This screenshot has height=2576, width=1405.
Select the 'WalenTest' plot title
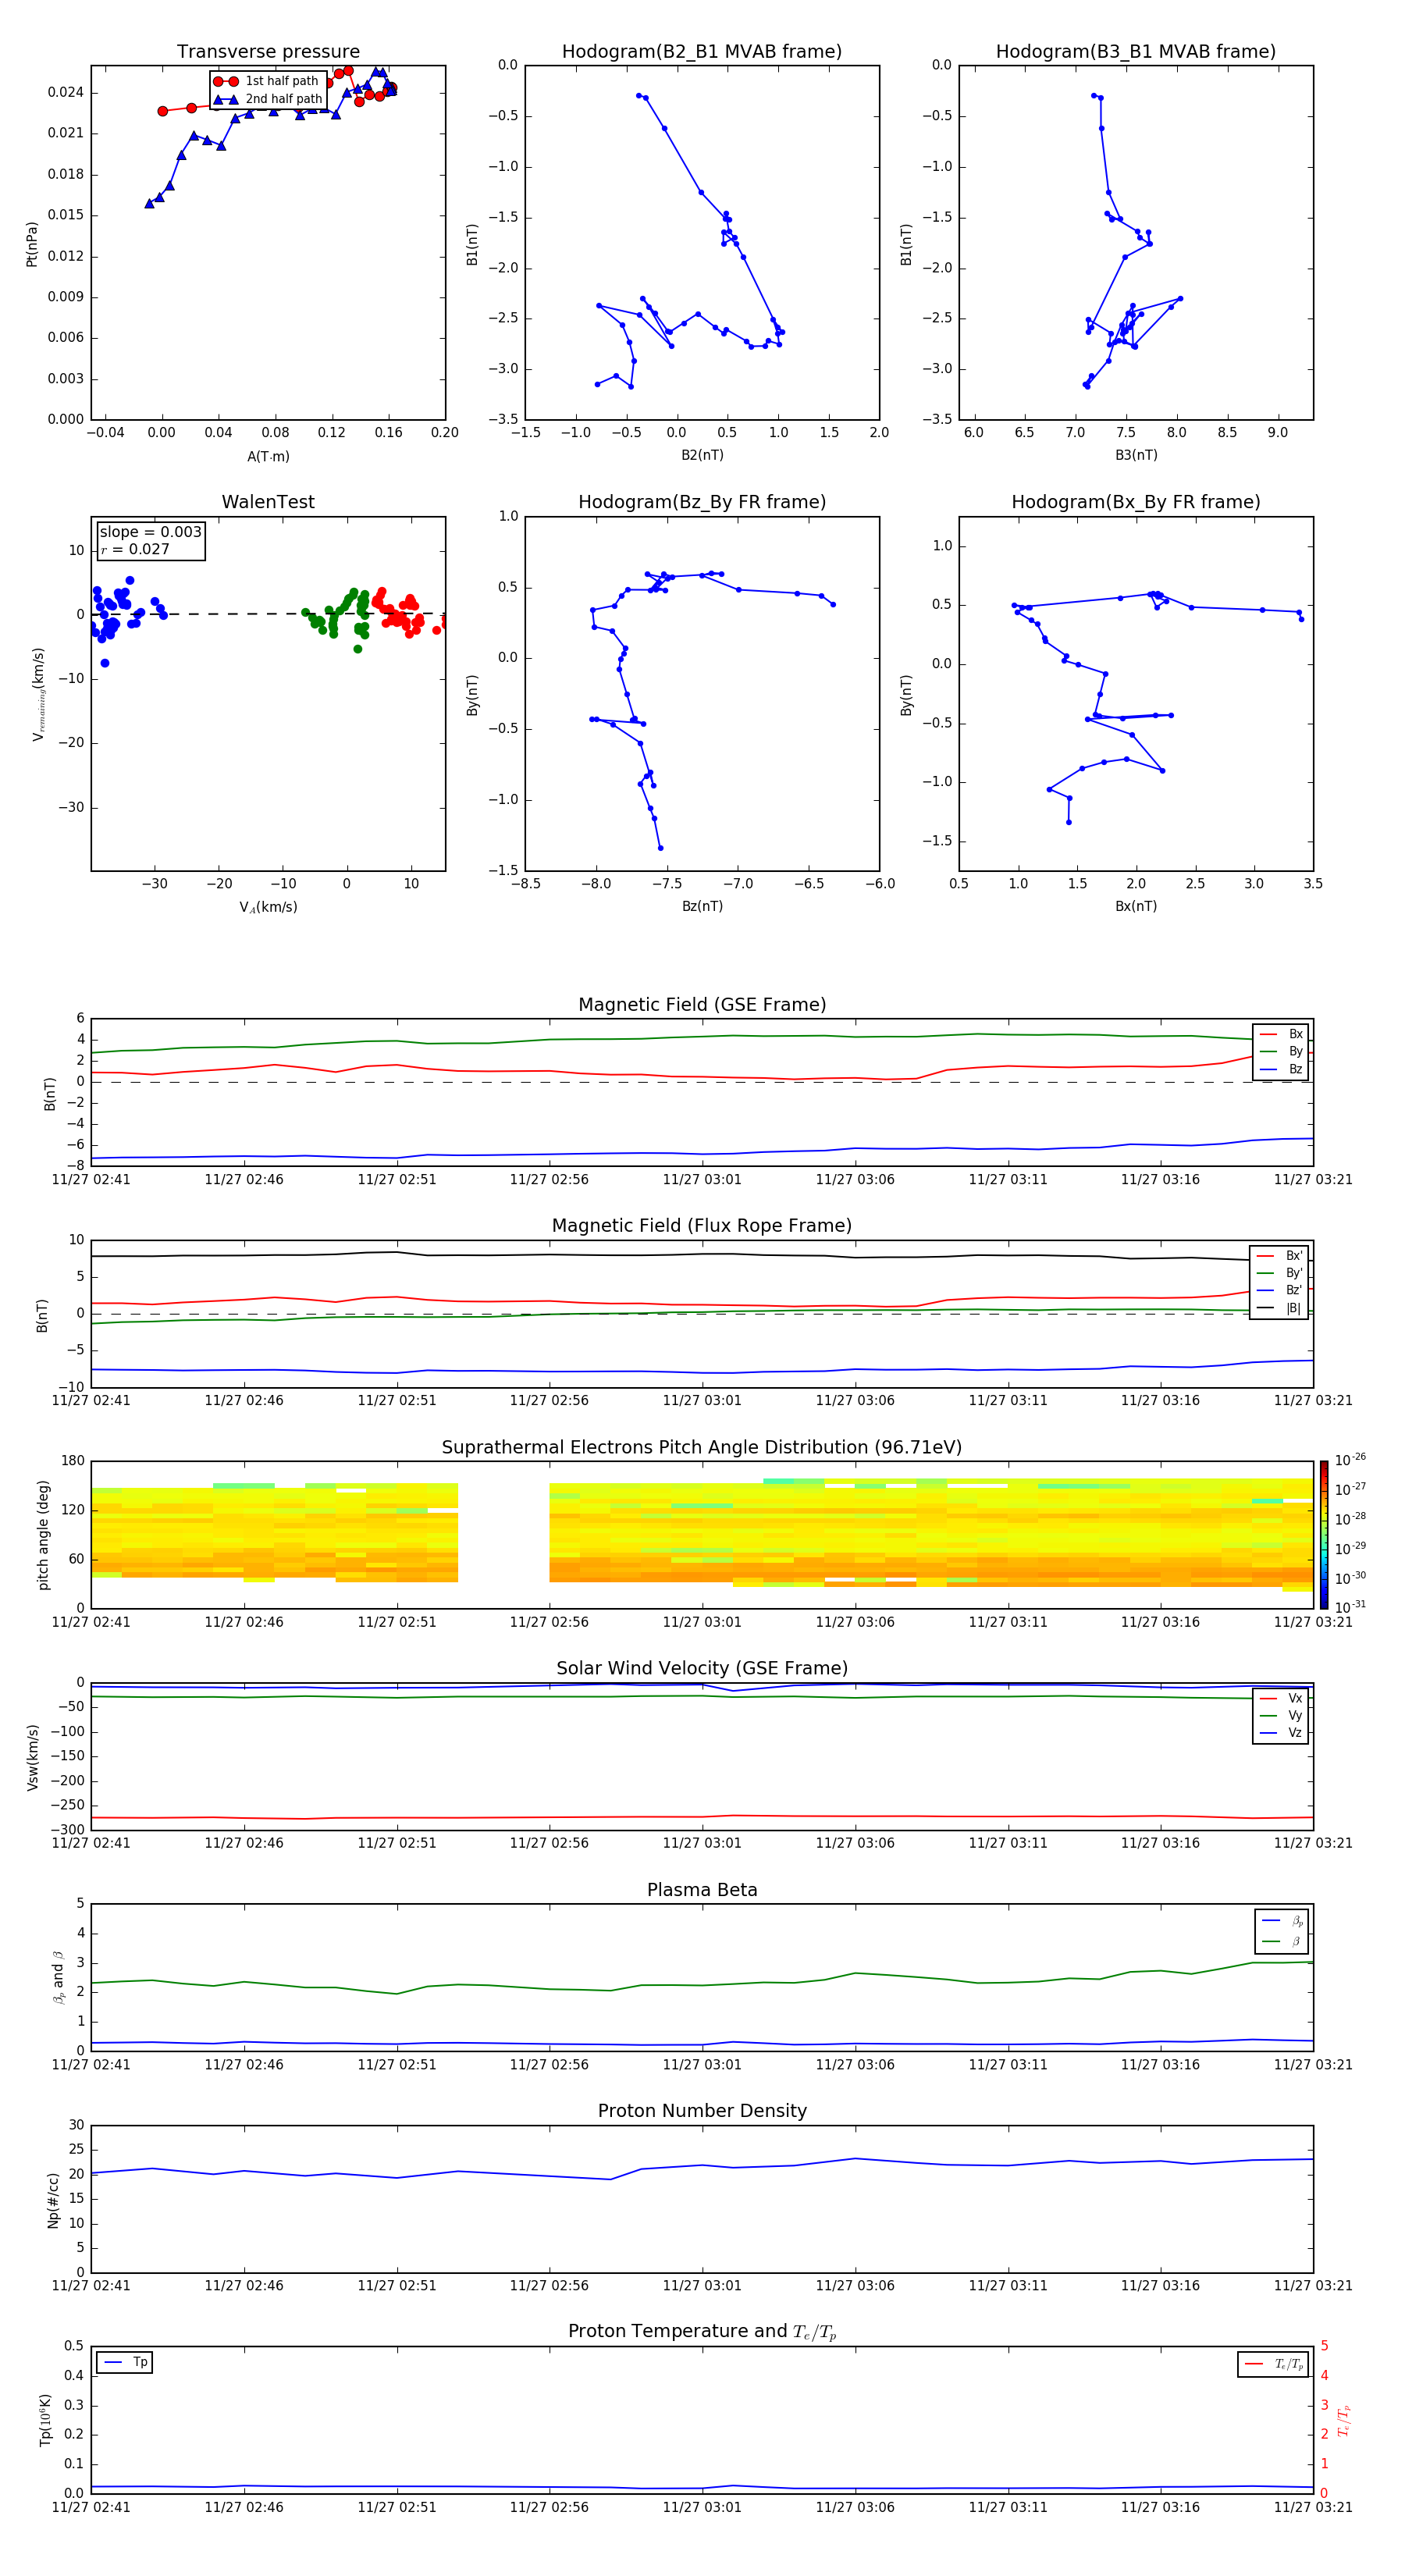(x=268, y=502)
